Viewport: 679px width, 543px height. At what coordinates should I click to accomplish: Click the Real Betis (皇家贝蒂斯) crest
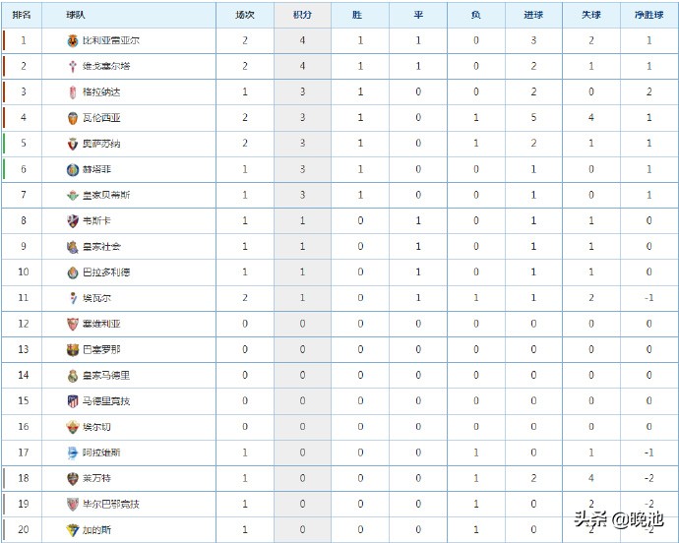73,195
